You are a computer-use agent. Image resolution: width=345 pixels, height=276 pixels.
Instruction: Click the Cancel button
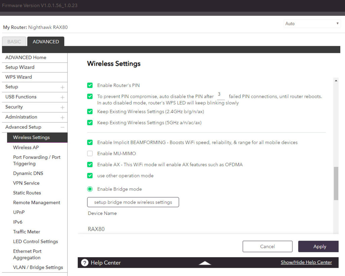point(267,246)
